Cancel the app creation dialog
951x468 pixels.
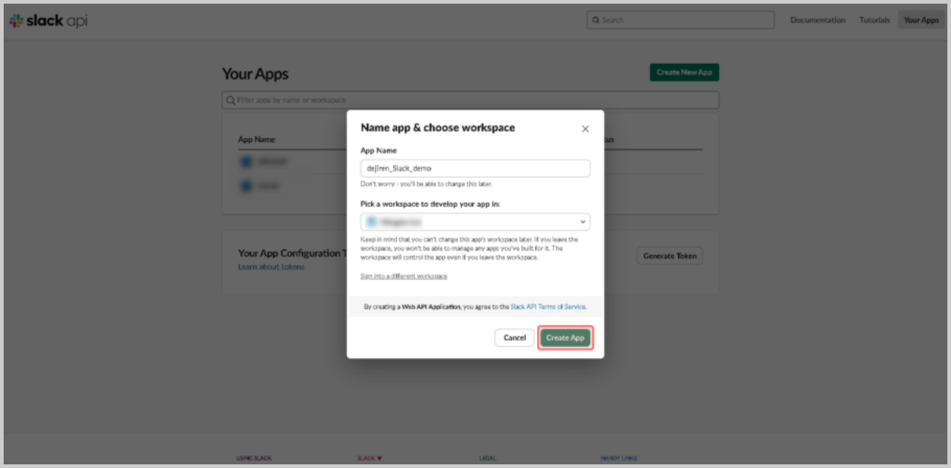coord(515,338)
